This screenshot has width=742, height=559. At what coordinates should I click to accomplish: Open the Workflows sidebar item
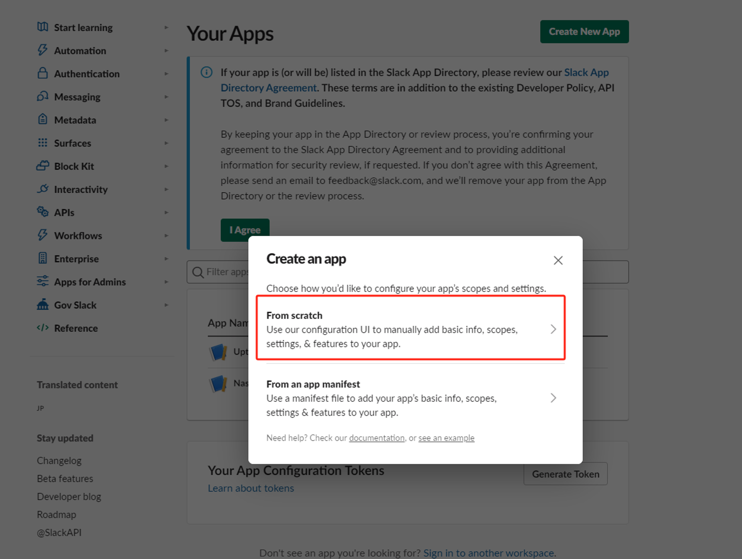click(78, 236)
